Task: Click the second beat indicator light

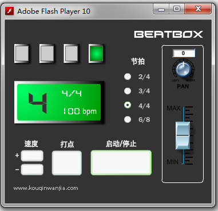Action: point(47,53)
